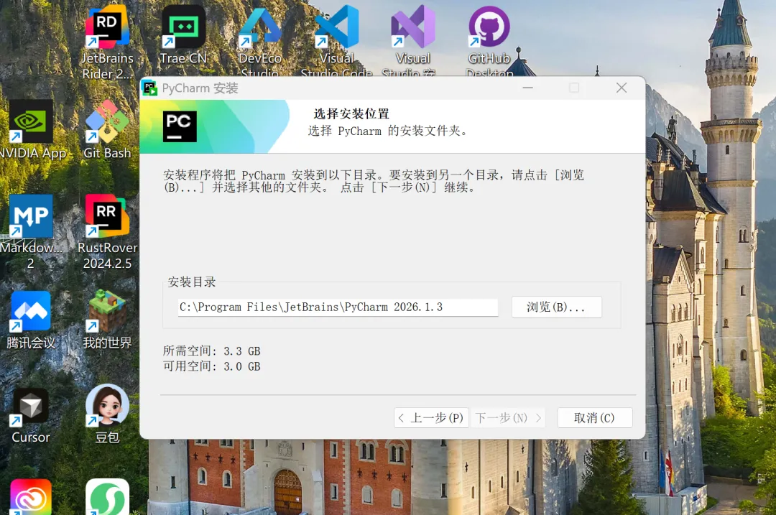The width and height of the screenshot is (776, 515).
Task: Launch NVIDIA App desktop icon
Action: coord(31,129)
